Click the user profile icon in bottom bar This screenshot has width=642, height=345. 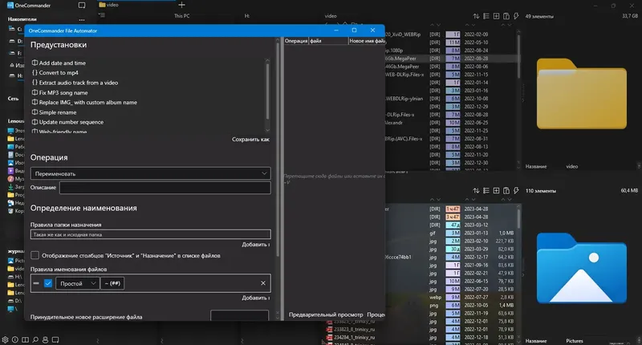45,339
